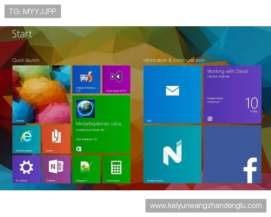271x217 pixels.
Task: Launch the Nextgen Reader tile
Action: (x=172, y=154)
